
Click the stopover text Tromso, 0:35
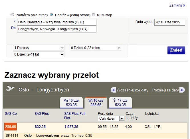tap(82, 136)
